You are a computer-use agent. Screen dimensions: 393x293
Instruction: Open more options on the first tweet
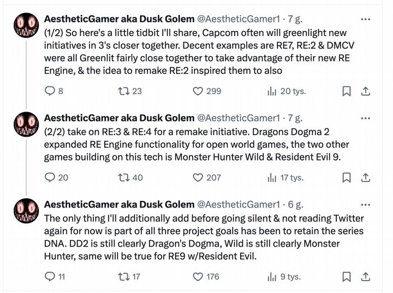click(x=366, y=19)
